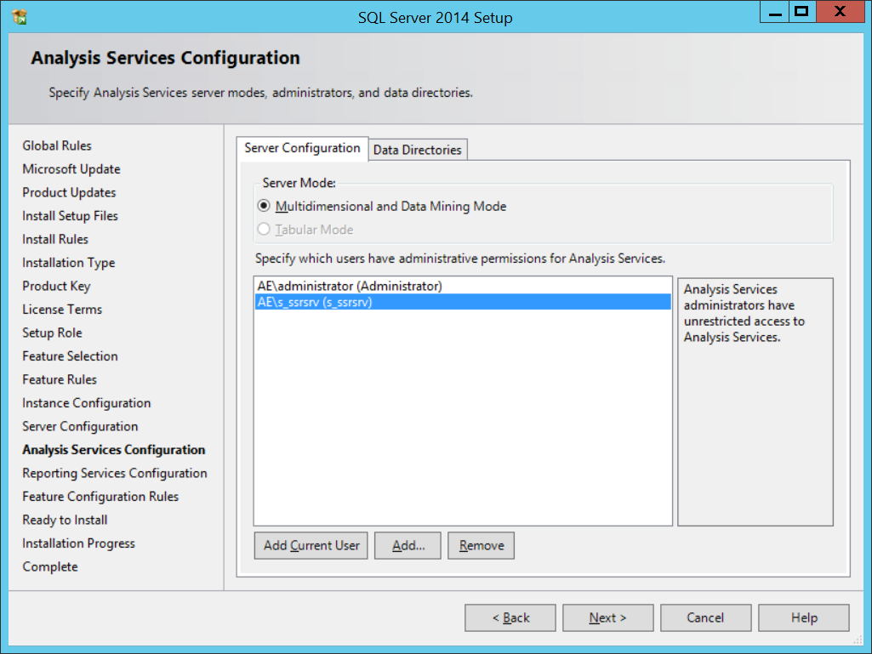
Task: Select Multidimensional and Data Mining Mode
Action: (x=264, y=207)
